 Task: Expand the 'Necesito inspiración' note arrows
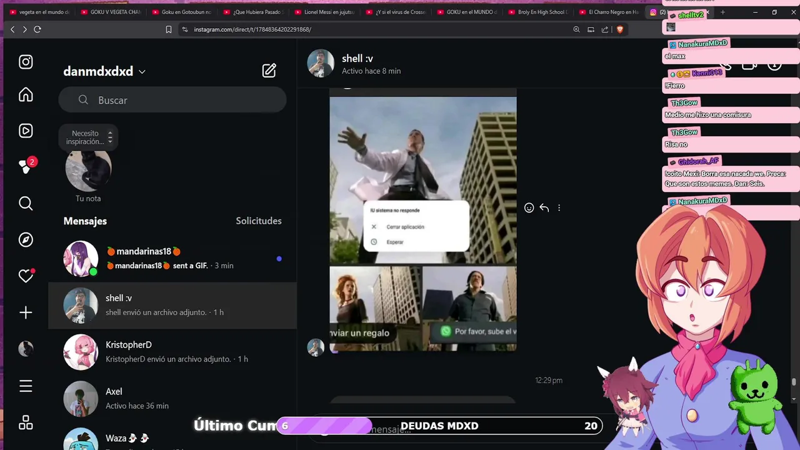coord(110,137)
